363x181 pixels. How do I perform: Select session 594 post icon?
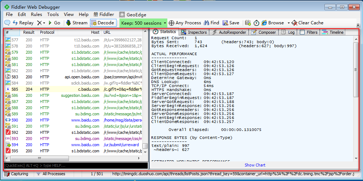[8, 145]
